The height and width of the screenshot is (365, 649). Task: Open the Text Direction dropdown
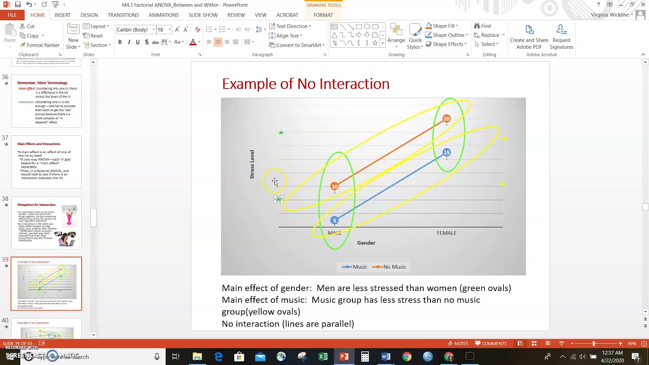290,26
